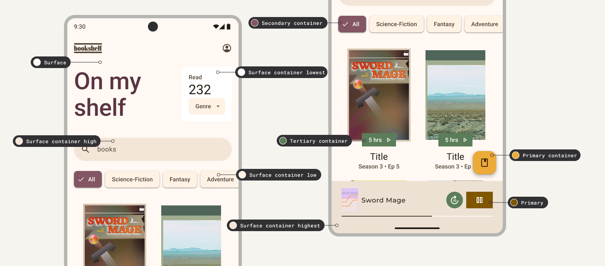605x266 pixels.
Task: Tap the orange bookmark floating button
Action: tap(484, 163)
